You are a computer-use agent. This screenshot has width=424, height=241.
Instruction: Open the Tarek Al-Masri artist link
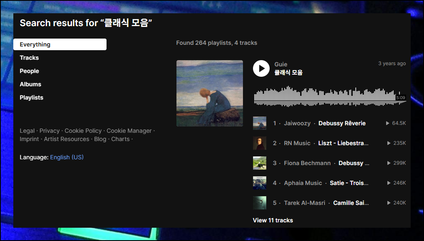pos(305,203)
